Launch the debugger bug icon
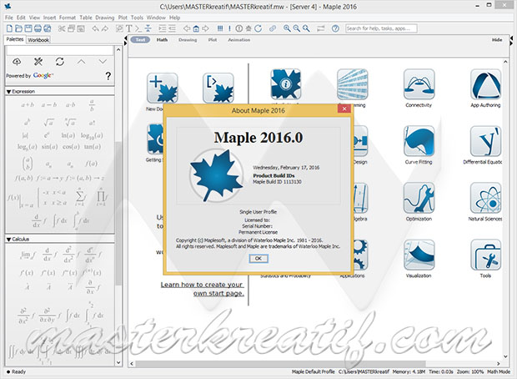 pyautogui.click(x=248, y=28)
